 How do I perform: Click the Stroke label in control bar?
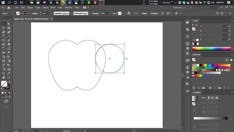tap(35, 13)
